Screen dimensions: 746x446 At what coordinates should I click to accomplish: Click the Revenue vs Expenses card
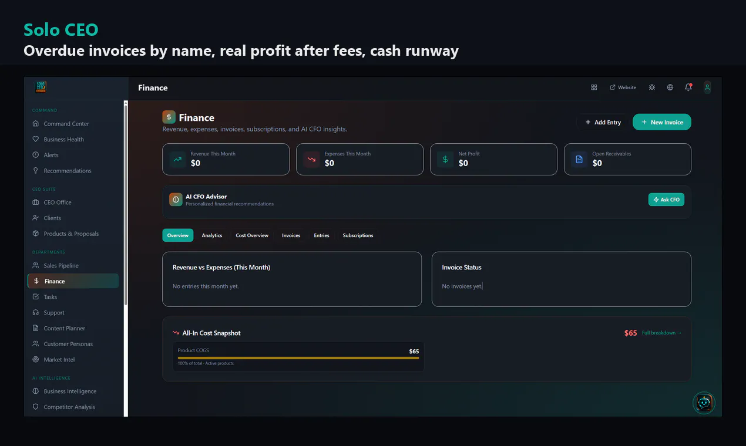(292, 279)
